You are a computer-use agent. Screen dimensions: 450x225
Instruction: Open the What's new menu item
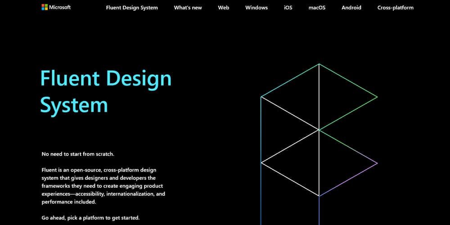pyautogui.click(x=188, y=8)
